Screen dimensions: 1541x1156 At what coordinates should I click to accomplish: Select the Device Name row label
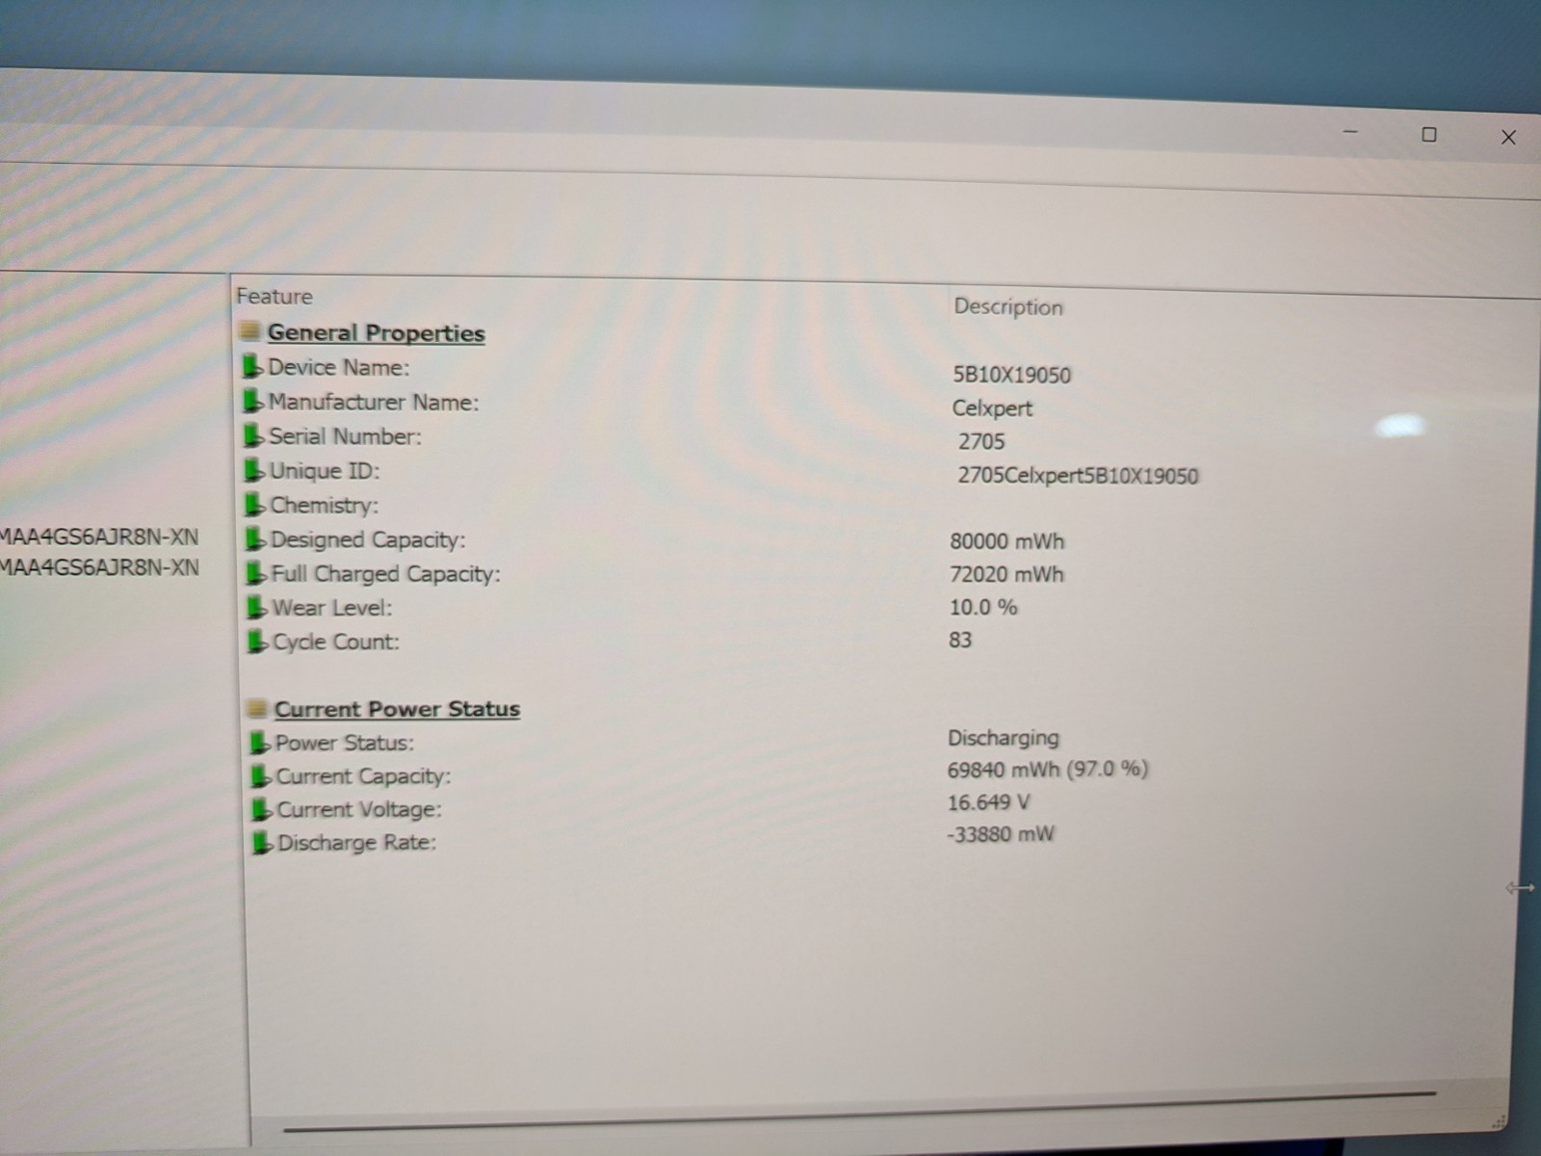(x=339, y=367)
